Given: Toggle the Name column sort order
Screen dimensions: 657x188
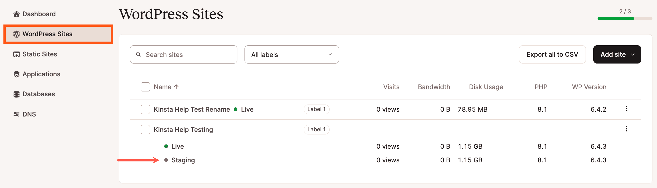Looking at the screenshot, I should pos(167,87).
